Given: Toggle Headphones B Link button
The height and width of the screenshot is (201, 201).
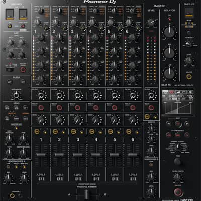Looking at the screenshot, I should click(x=151, y=165).
